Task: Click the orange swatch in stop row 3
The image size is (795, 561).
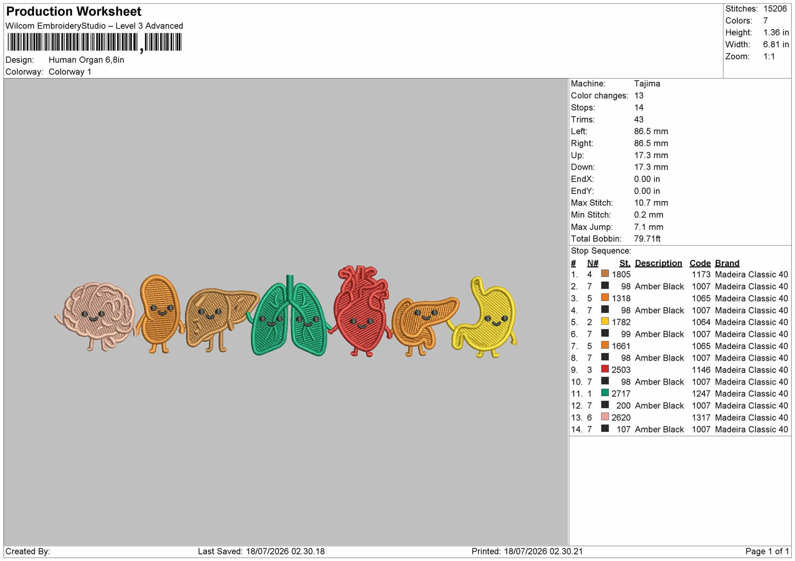Action: (x=605, y=297)
